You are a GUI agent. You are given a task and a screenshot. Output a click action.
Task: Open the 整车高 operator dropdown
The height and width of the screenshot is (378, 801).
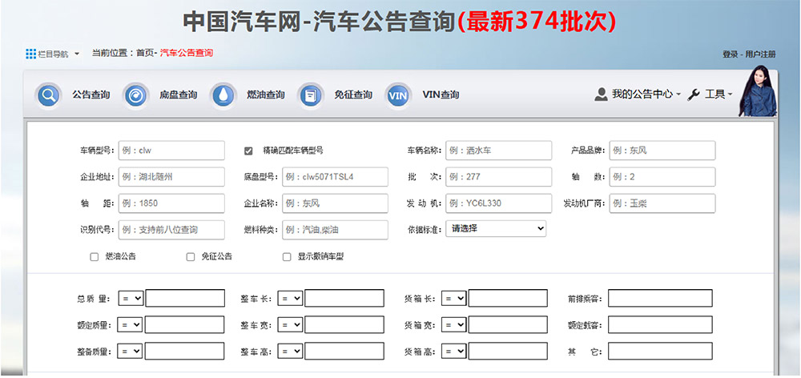(x=290, y=351)
